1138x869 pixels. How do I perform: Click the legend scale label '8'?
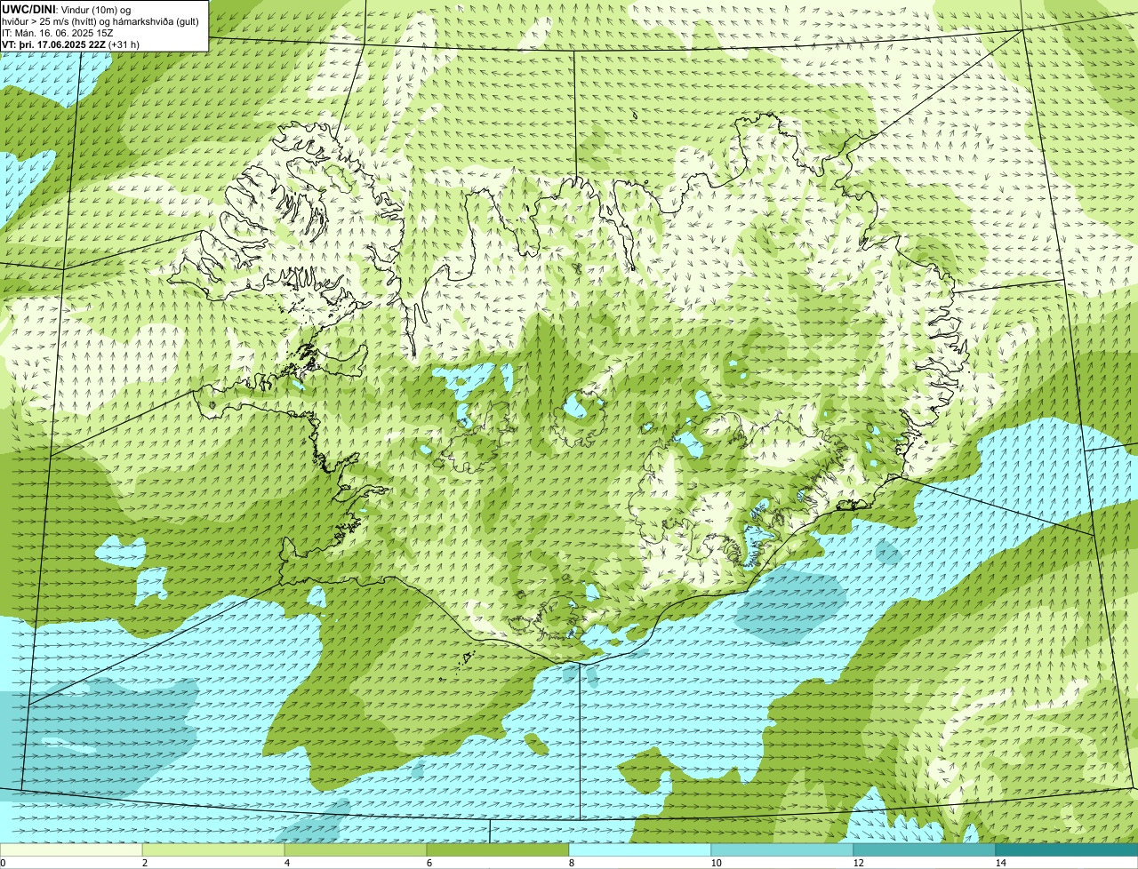[x=571, y=863]
